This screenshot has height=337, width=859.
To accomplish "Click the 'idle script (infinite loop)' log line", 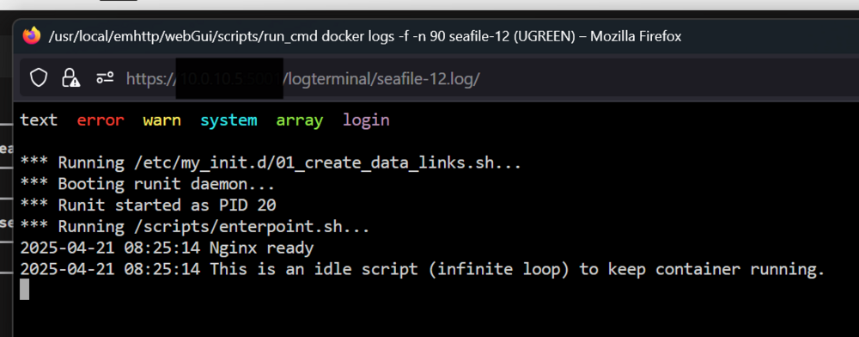I will 423,270.
